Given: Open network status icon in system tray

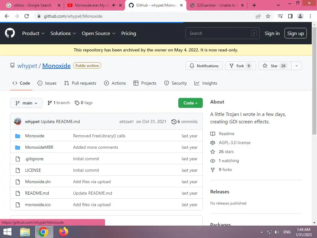Looking at the screenshot, I should pos(269,232).
